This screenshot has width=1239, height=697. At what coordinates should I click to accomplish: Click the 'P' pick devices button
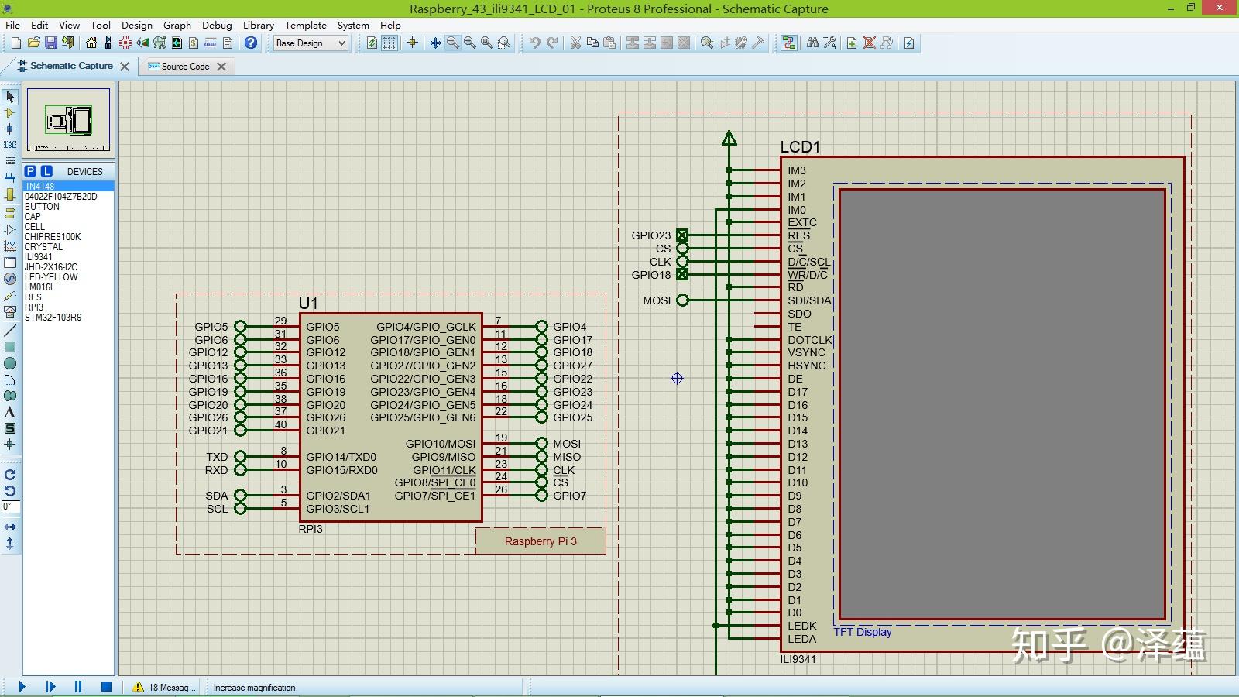(30, 171)
